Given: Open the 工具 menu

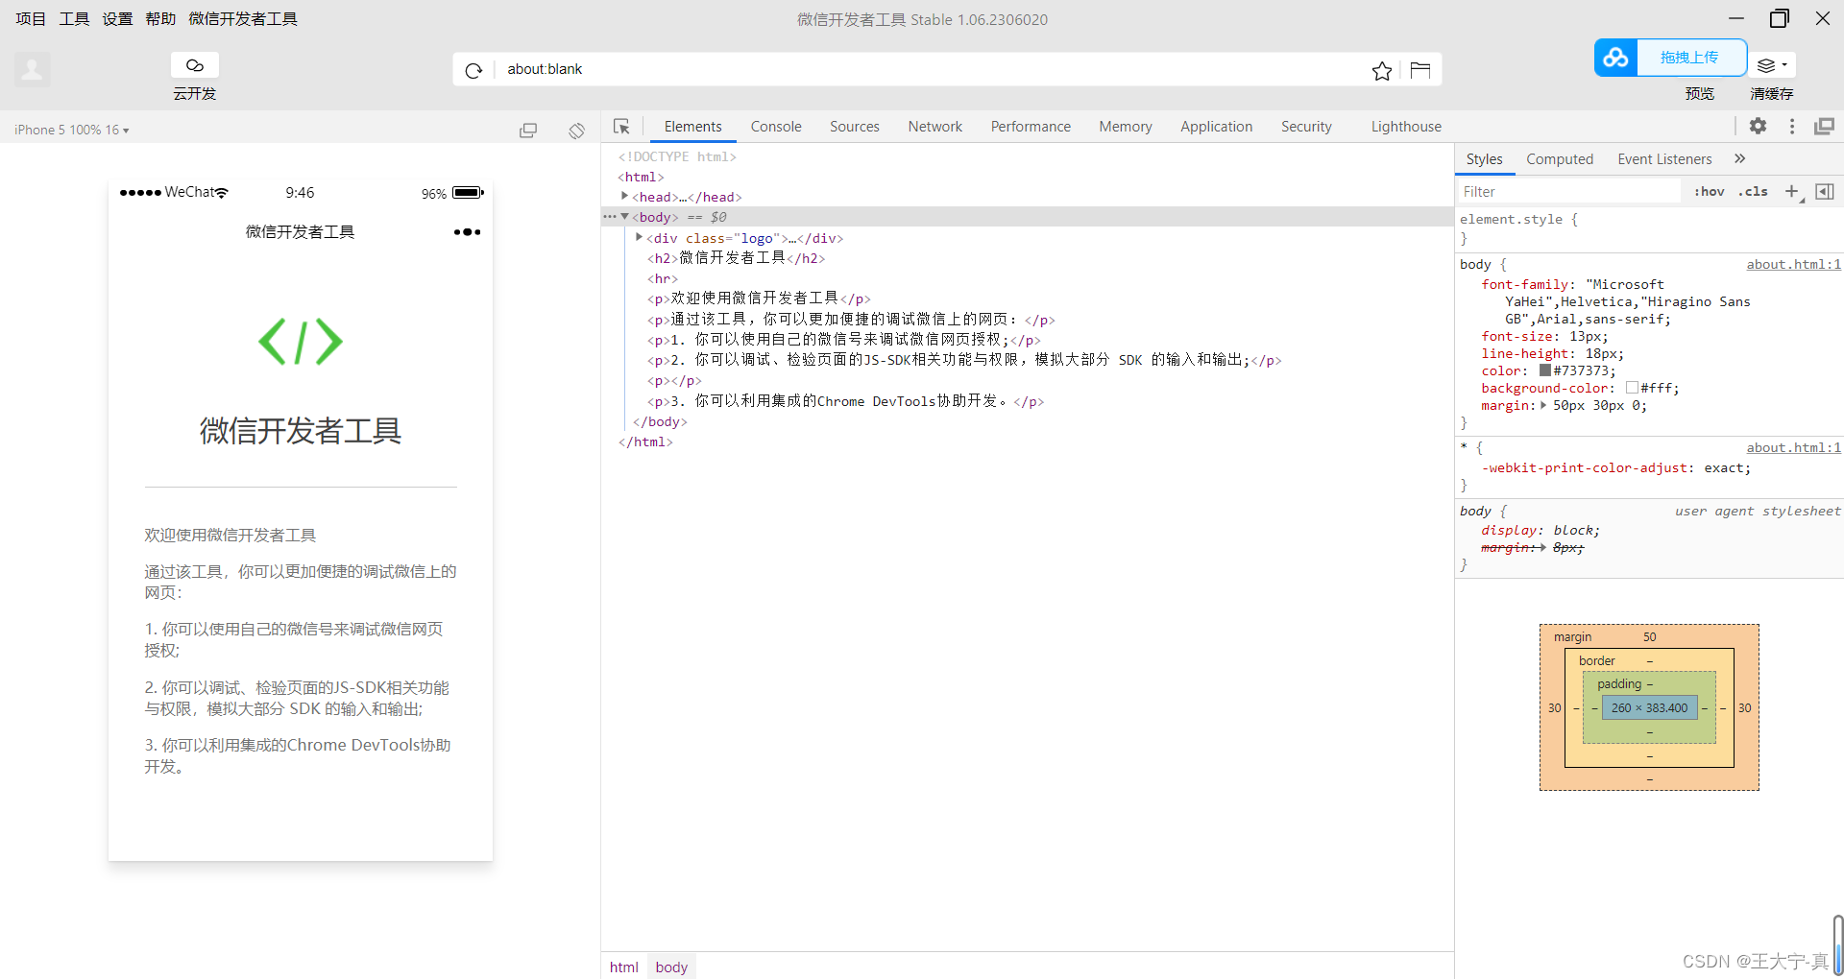Looking at the screenshot, I should (x=74, y=19).
